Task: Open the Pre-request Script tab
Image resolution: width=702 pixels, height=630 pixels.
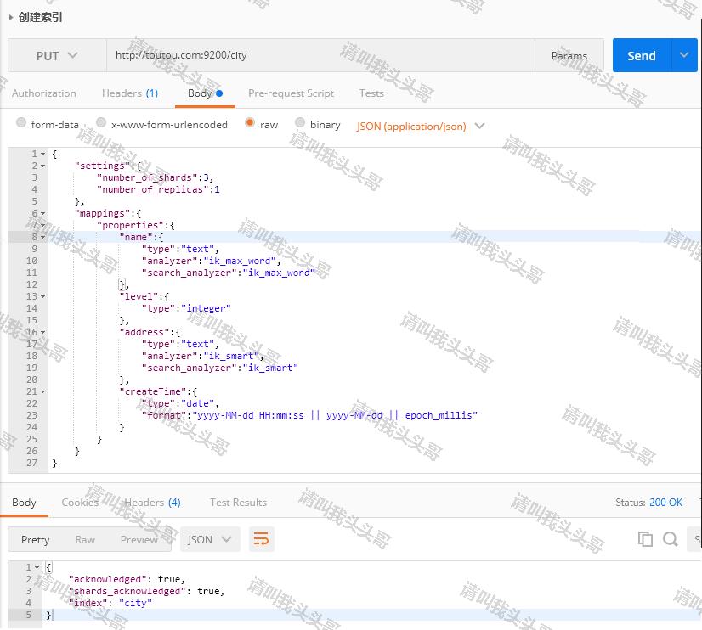Action: (x=291, y=93)
